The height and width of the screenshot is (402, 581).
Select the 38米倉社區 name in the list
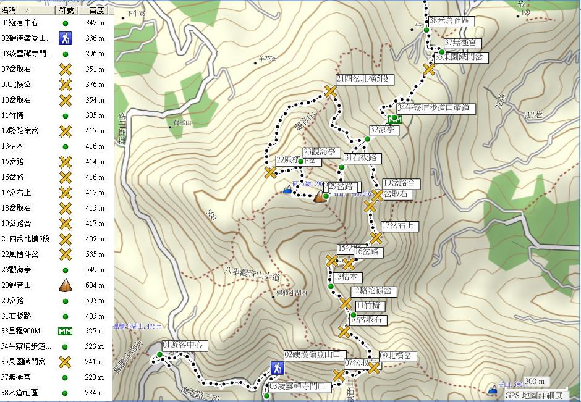(x=20, y=393)
